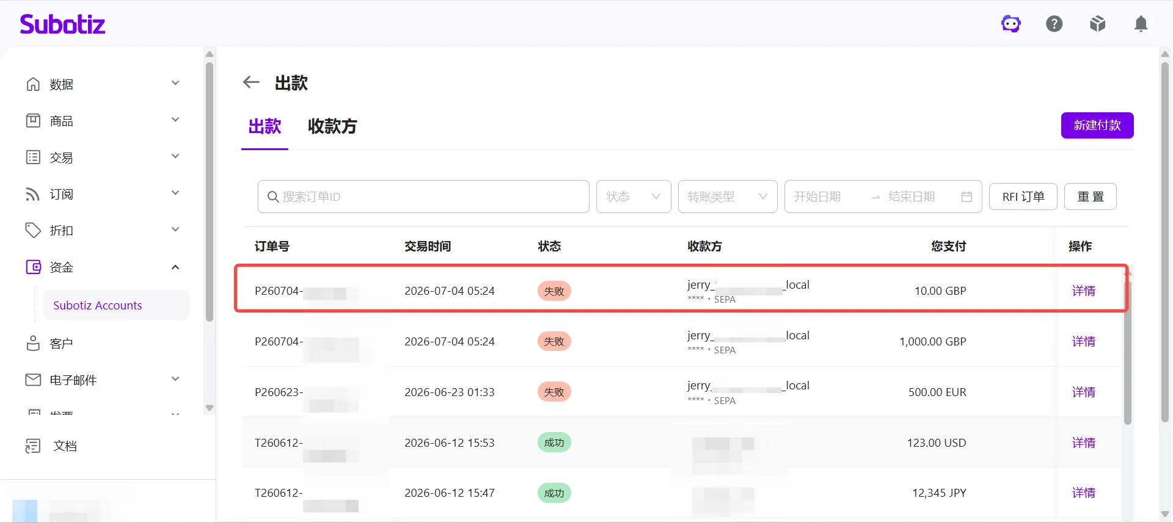The width and height of the screenshot is (1173, 523).
Task: Click the 折扣 tag icon in sidebar
Action: click(33, 230)
